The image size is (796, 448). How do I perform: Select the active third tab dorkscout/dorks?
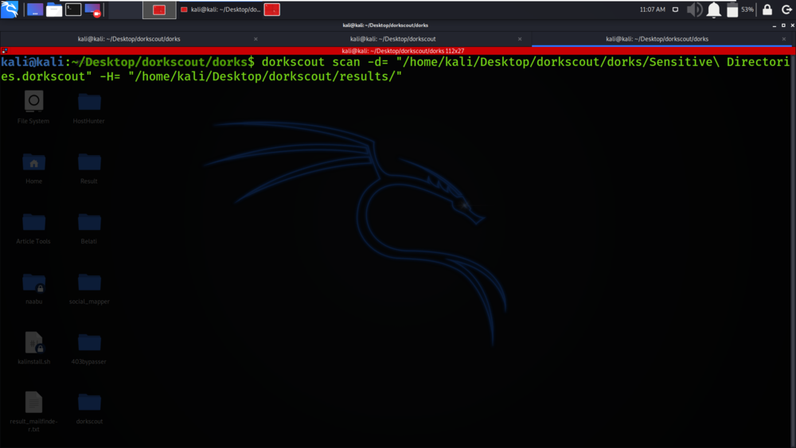click(657, 39)
